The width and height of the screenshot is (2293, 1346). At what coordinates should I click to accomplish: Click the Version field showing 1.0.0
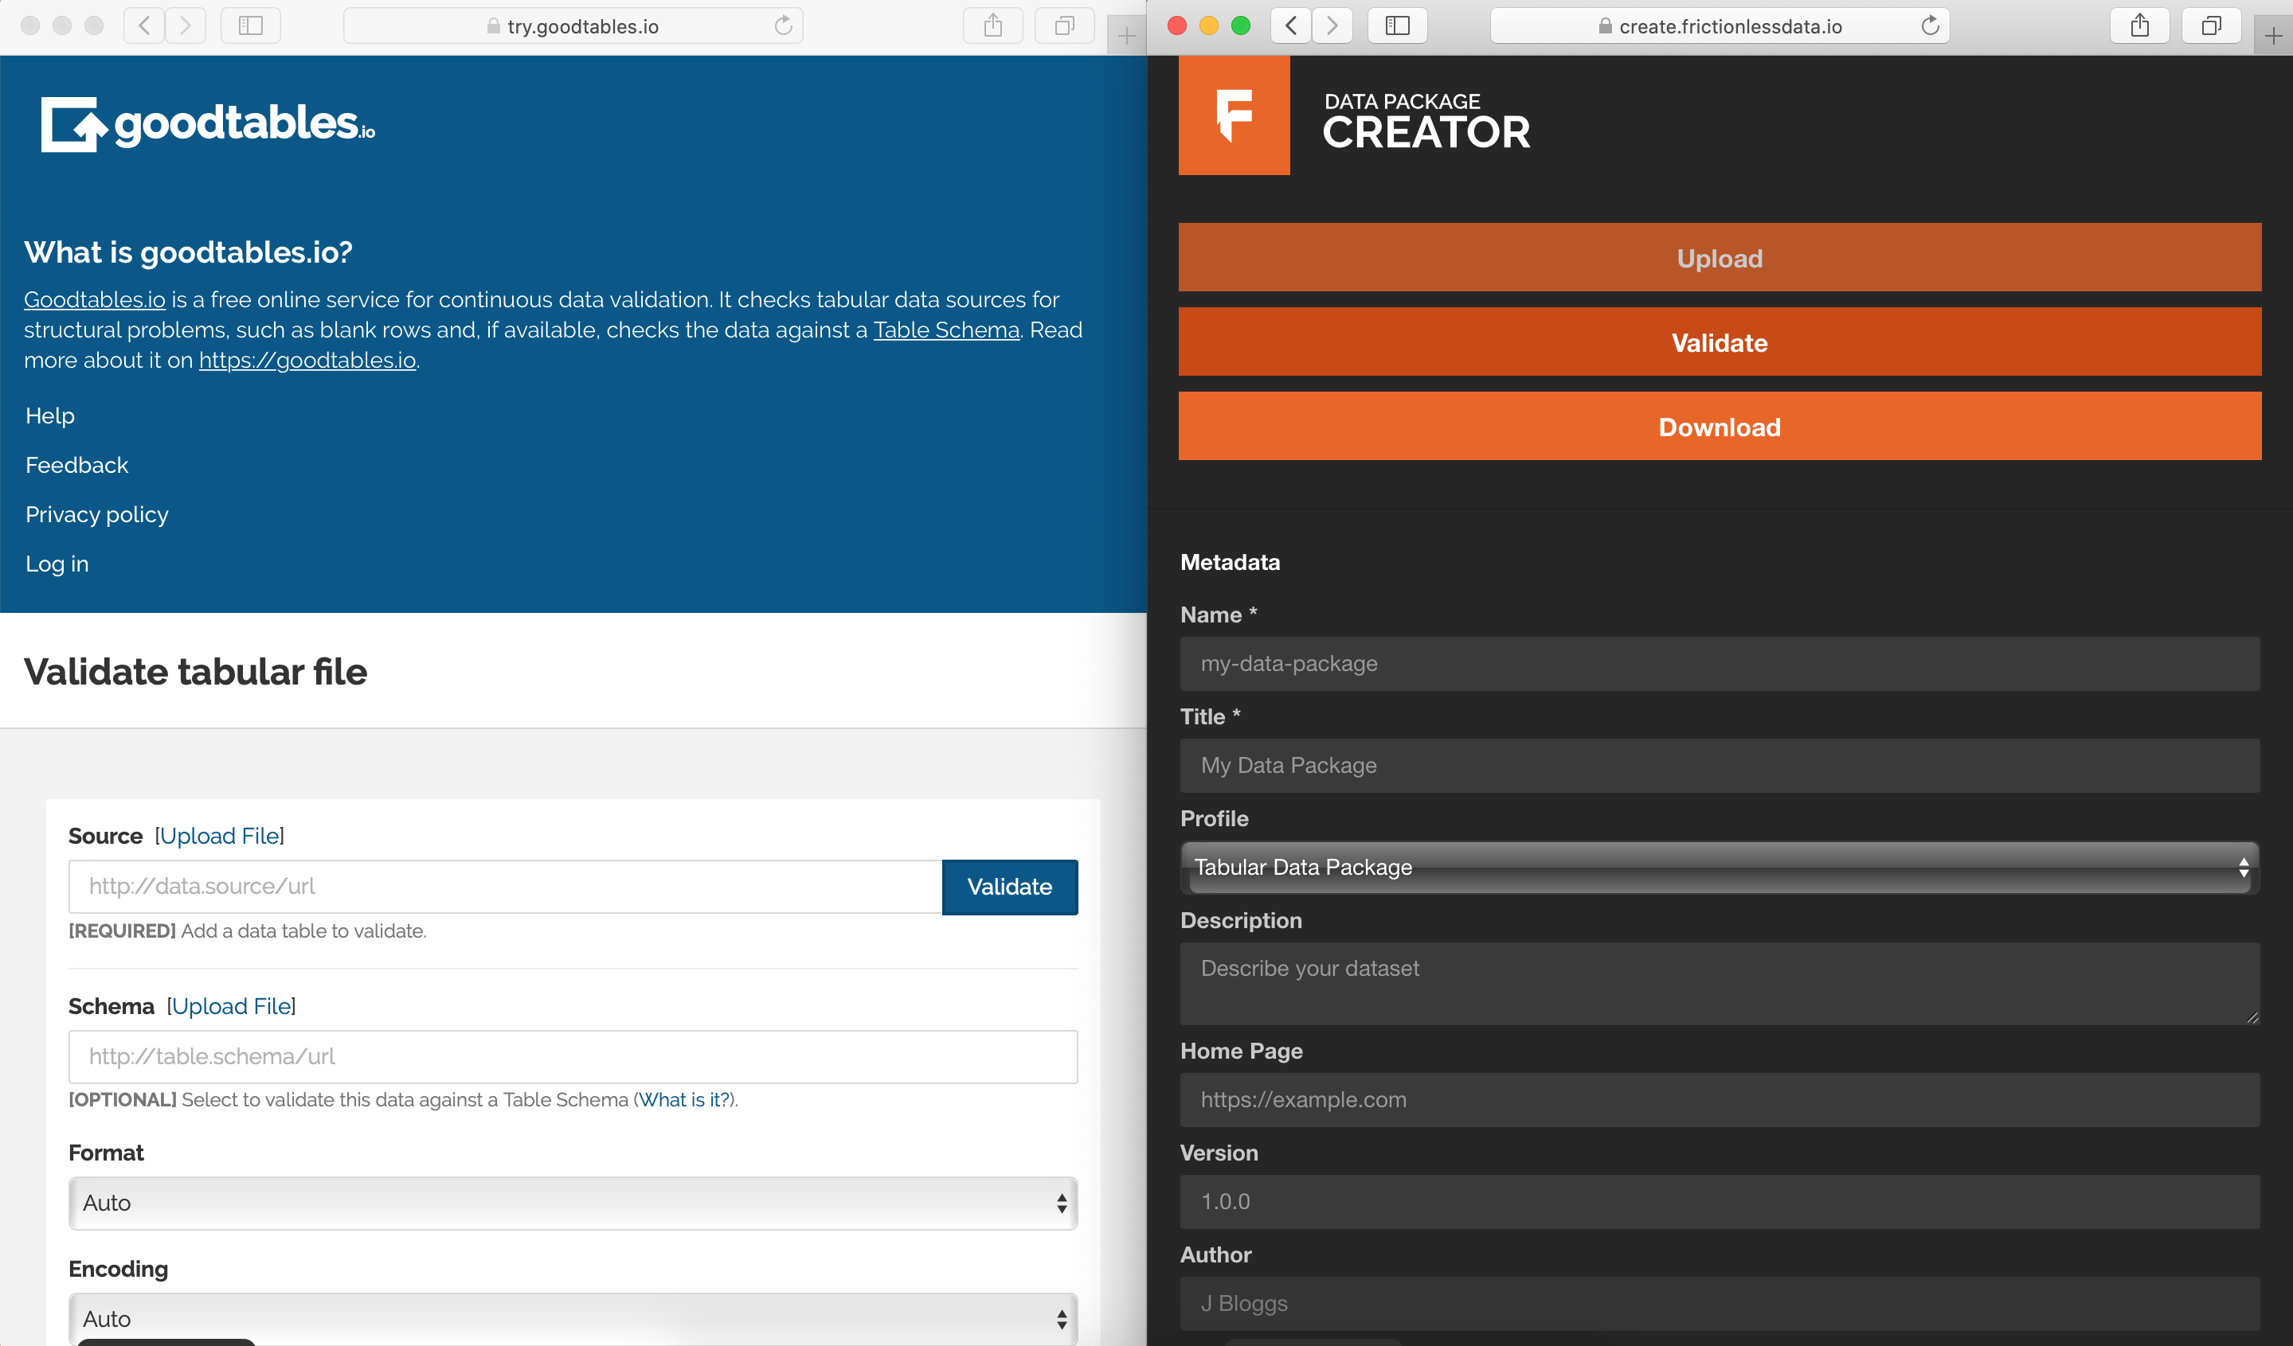[x=1720, y=1202]
